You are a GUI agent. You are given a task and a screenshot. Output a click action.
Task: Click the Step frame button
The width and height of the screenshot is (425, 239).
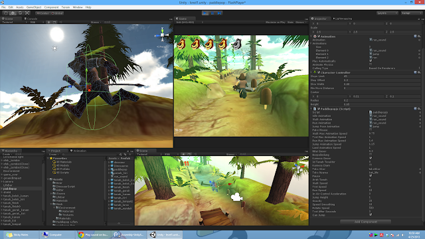pyautogui.click(x=219, y=13)
